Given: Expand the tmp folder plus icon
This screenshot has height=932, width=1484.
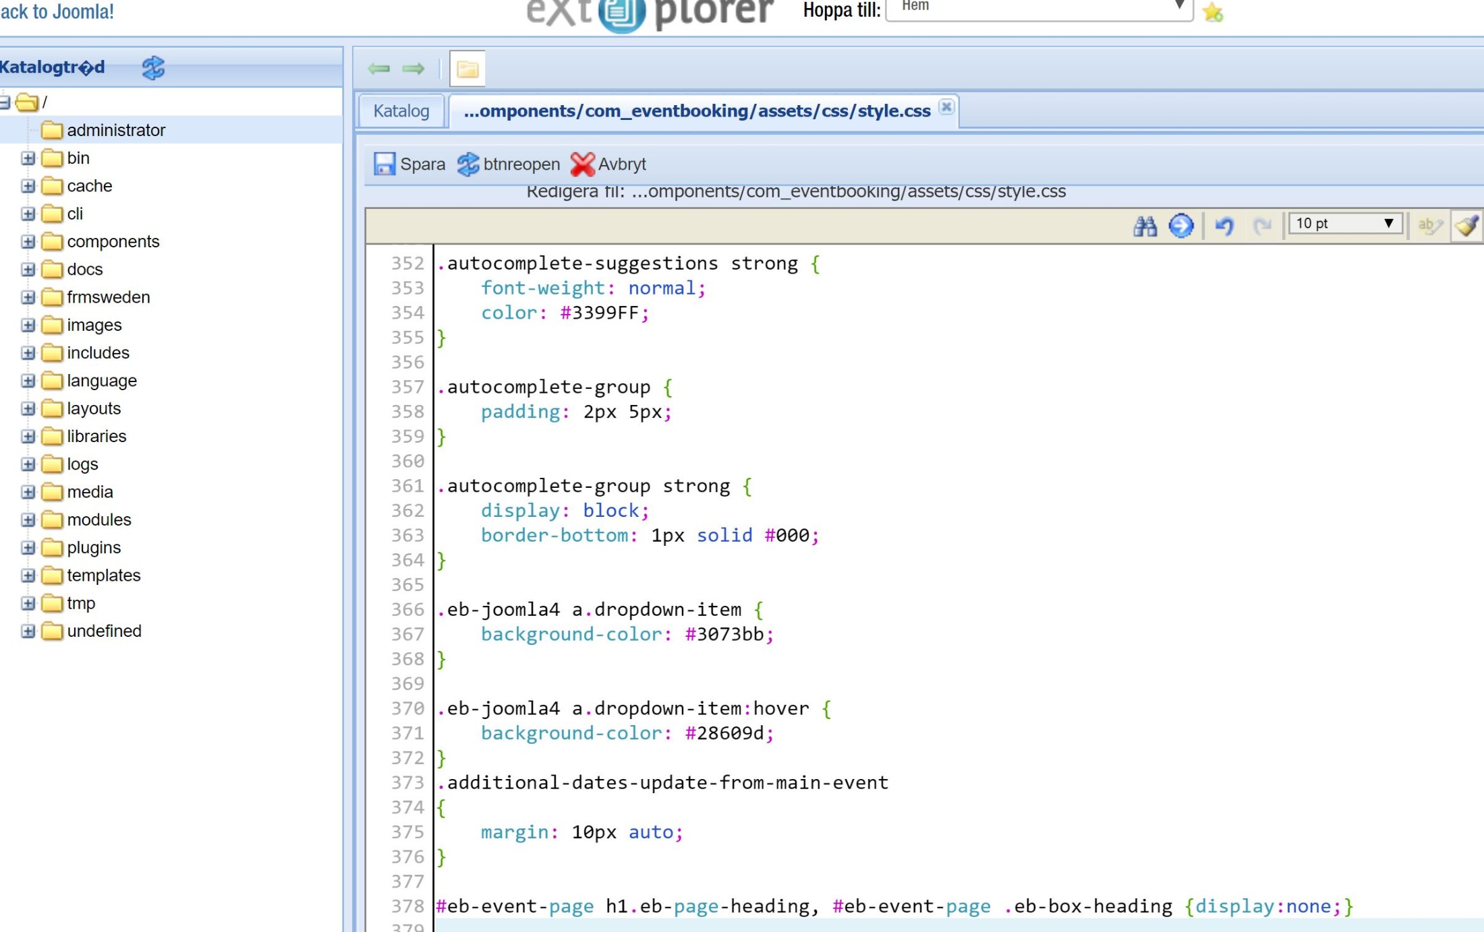Looking at the screenshot, I should [28, 603].
